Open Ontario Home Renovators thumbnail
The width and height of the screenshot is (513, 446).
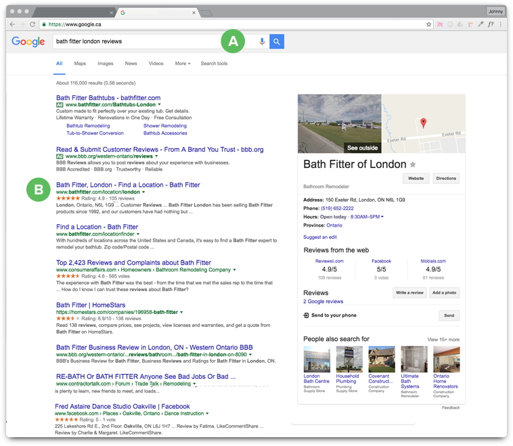[x=447, y=359]
